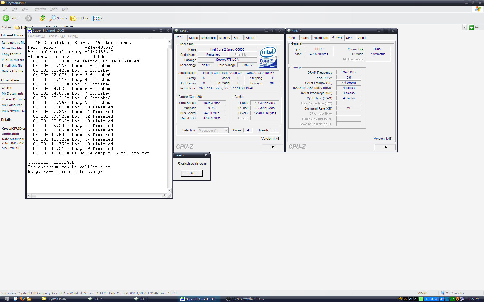Select Cache tab in right CPU-Z window
Screen dimensions: 484x302
pyautogui.click(x=306, y=38)
